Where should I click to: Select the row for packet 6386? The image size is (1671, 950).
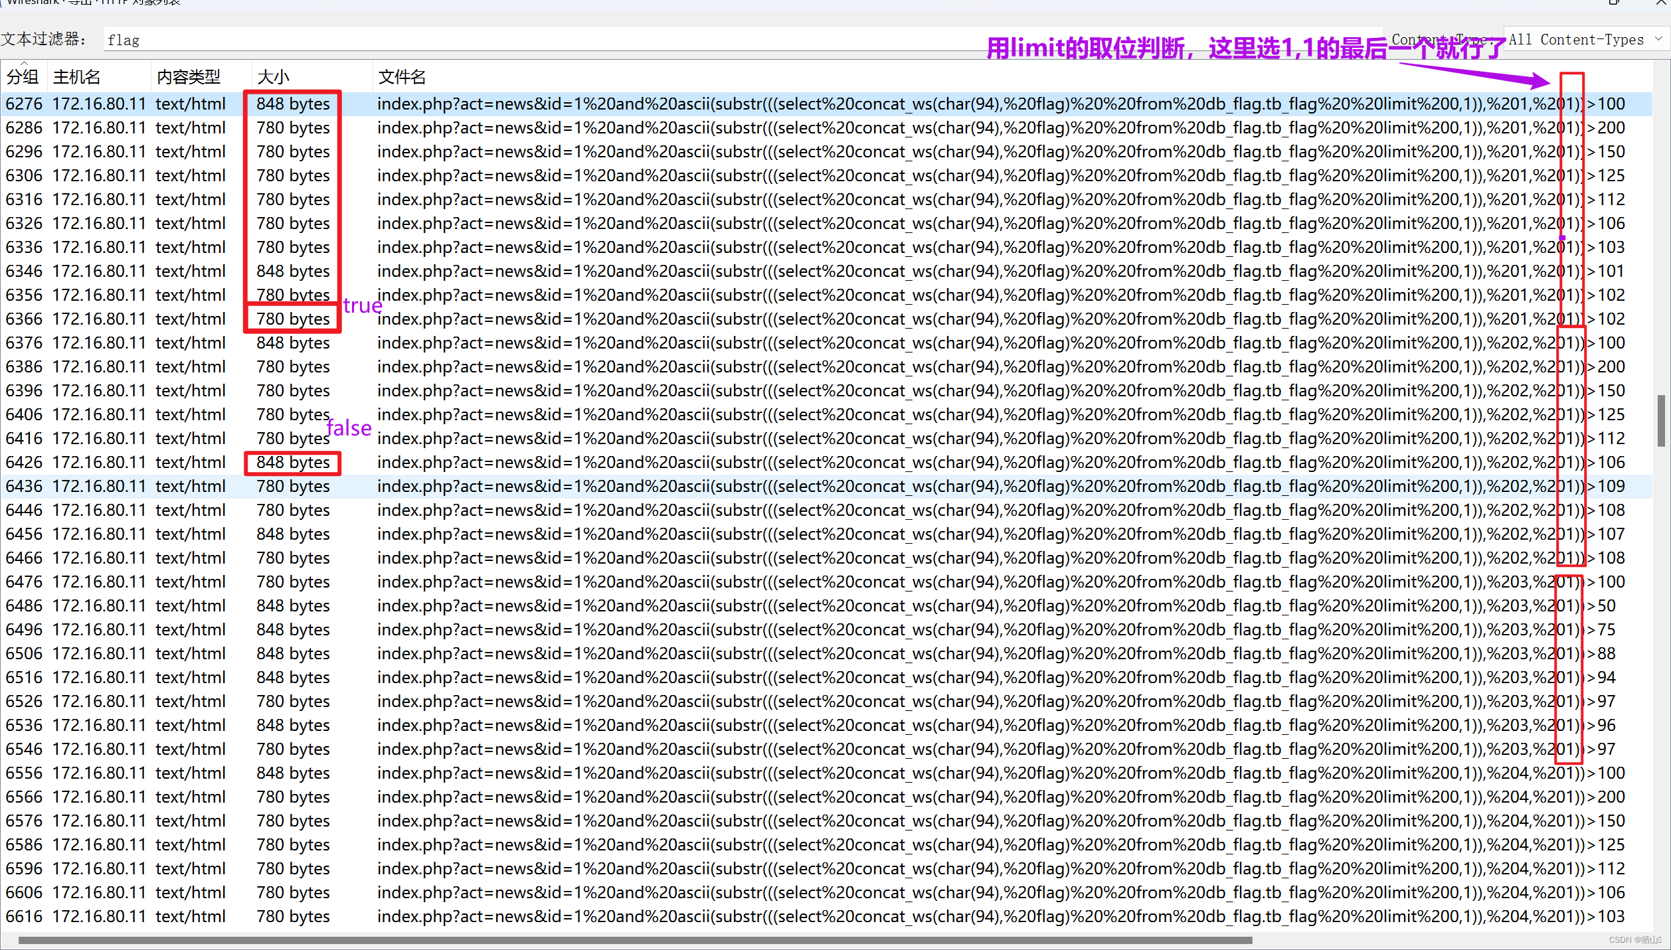pyautogui.click(x=826, y=366)
